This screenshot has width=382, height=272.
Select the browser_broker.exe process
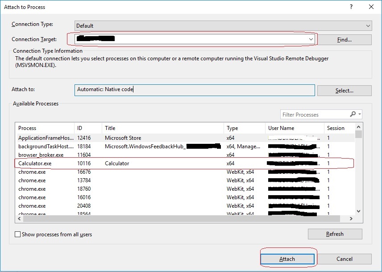point(134,155)
